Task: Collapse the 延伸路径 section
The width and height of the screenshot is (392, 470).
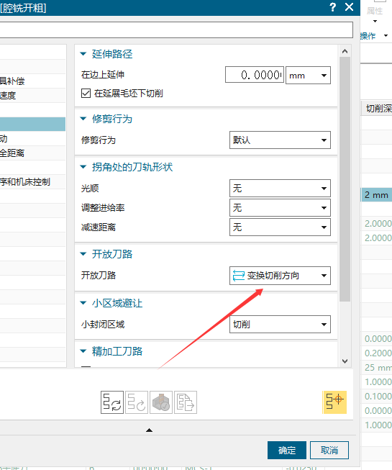Action: [x=83, y=54]
